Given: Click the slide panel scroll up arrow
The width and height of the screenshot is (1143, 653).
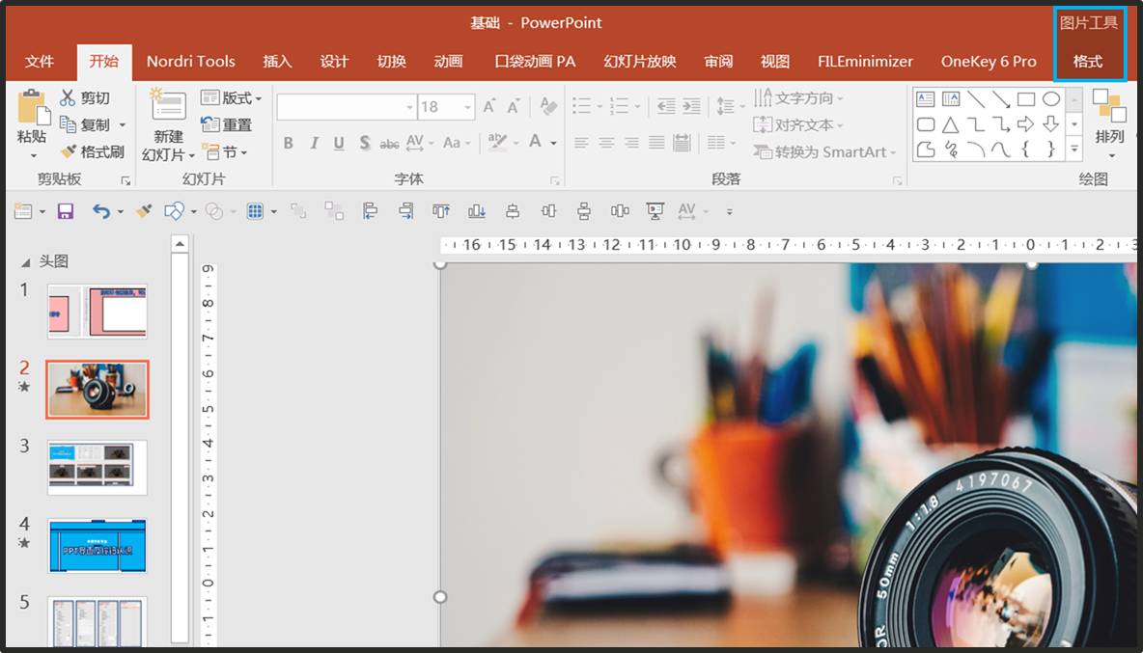Looking at the screenshot, I should point(180,244).
